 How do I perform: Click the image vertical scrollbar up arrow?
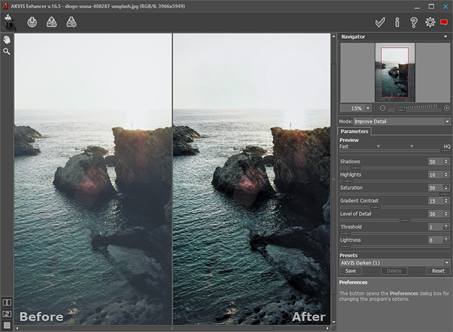[334, 36]
